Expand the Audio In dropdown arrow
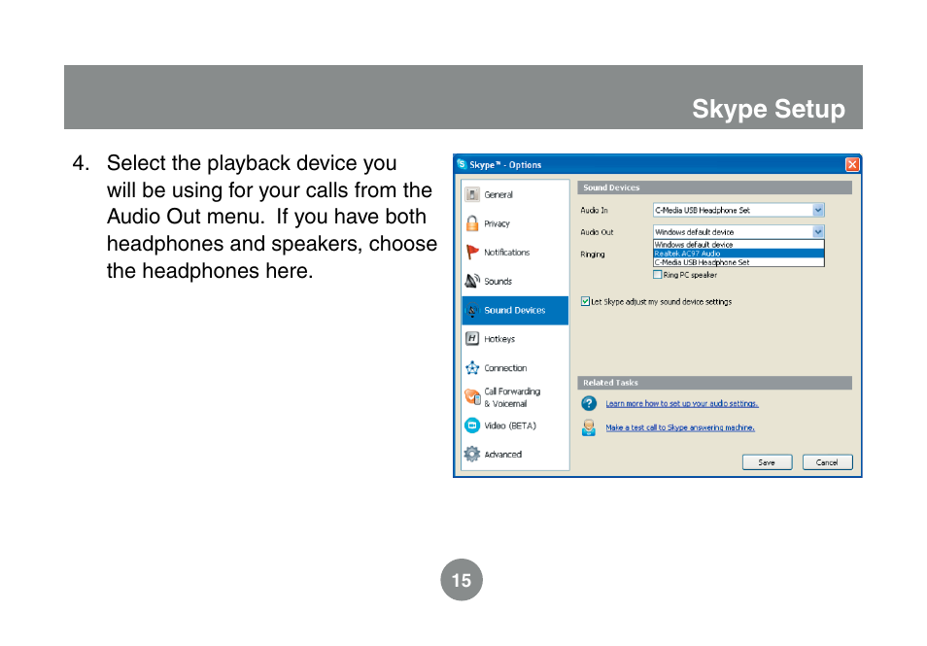Viewport: 927px width, 646px height. coord(817,210)
